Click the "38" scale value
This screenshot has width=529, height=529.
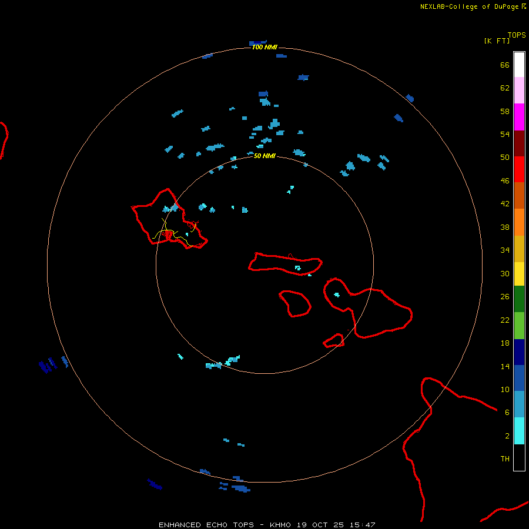pos(505,227)
